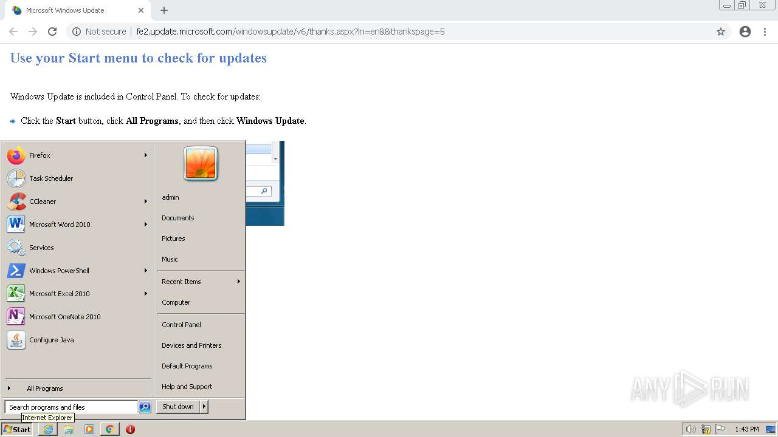The width and height of the screenshot is (778, 437).
Task: Open Microsoft Excel 2010
Action: click(x=77, y=294)
